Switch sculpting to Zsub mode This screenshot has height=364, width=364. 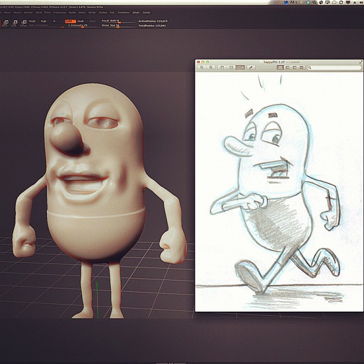click(x=80, y=21)
